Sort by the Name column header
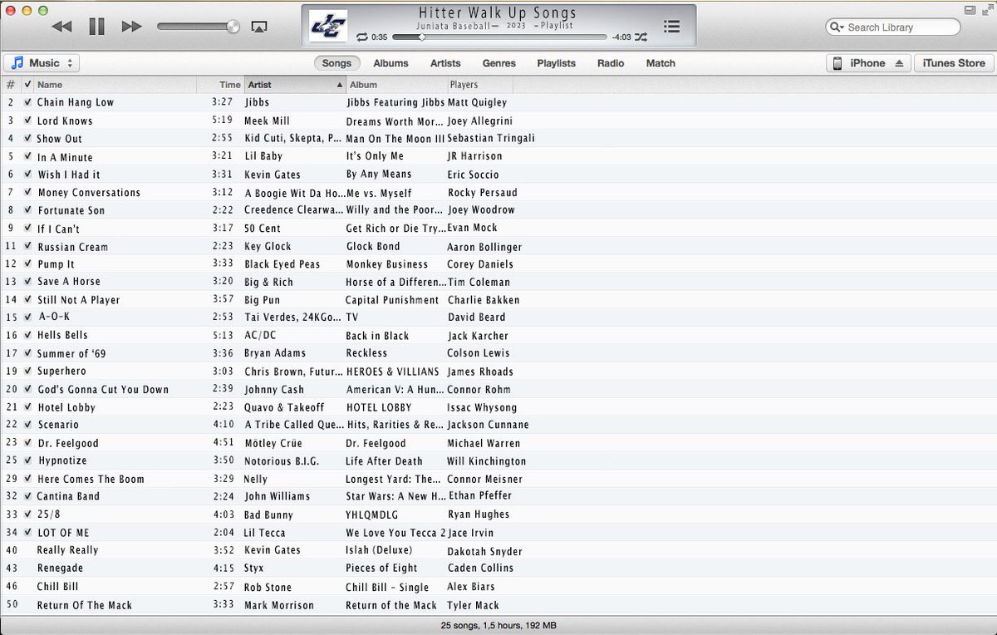Viewport: 997px width, 635px height. 115,85
